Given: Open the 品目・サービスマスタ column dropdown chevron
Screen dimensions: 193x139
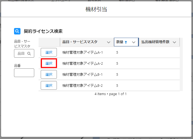Looking at the screenshot, I should point(108,42).
